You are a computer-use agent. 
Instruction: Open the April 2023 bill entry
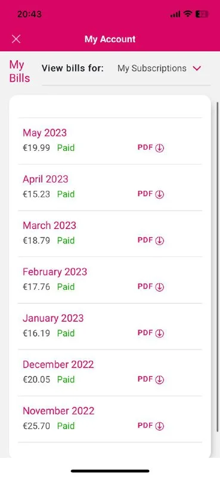(x=110, y=187)
